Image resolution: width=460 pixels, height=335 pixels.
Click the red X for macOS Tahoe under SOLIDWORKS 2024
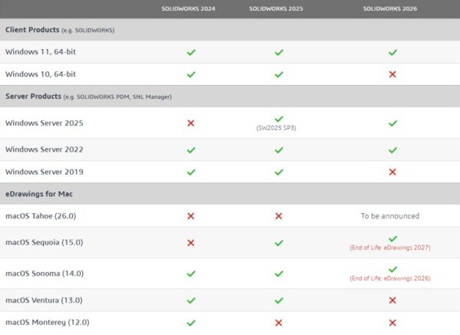pyautogui.click(x=191, y=216)
